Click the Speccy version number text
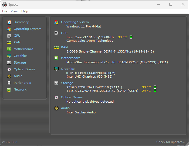The image size is (189, 146). pyautogui.click(x=9, y=142)
